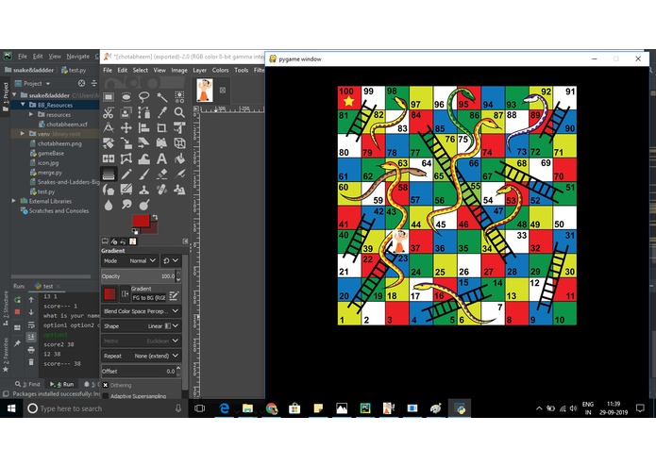The width and height of the screenshot is (656, 466).
Task: Click PyCharm's soft-wrap icon in Run panel
Action: click(31, 325)
